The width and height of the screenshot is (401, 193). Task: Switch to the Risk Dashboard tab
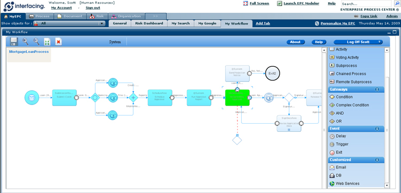[149, 23]
